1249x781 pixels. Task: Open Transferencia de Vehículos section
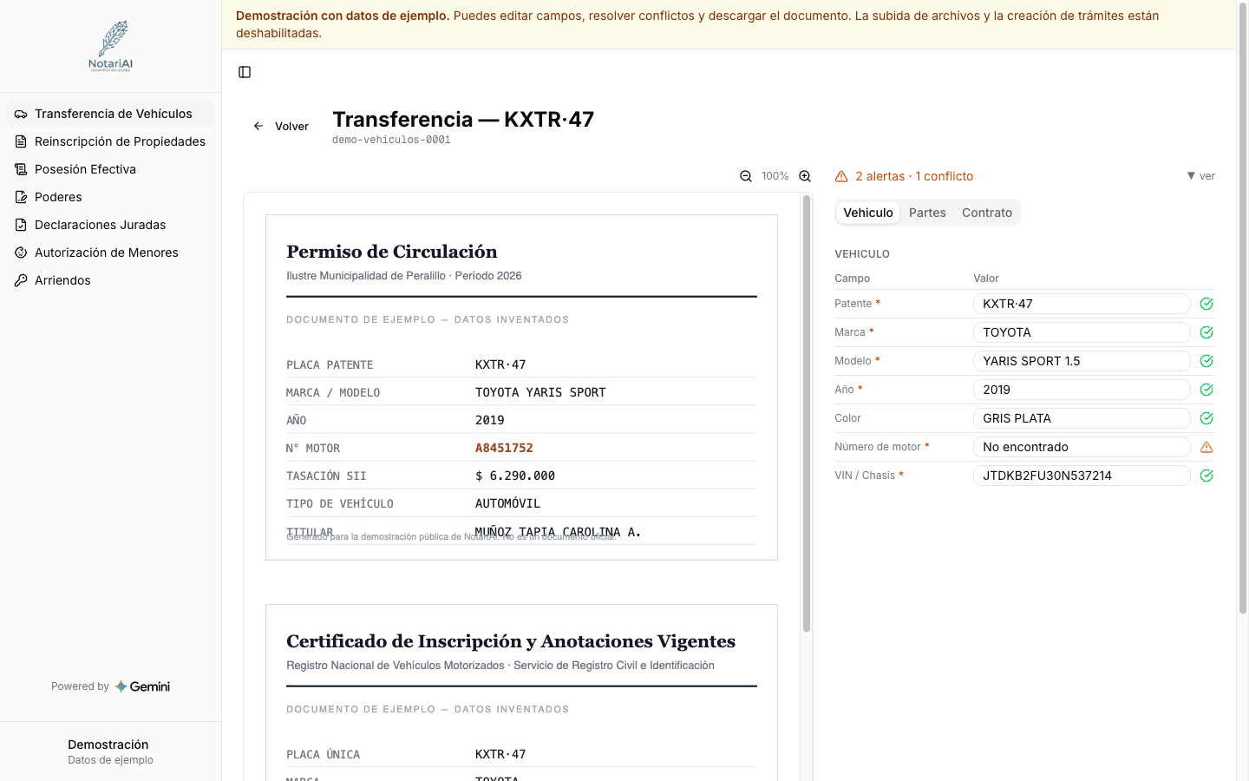[110, 114]
